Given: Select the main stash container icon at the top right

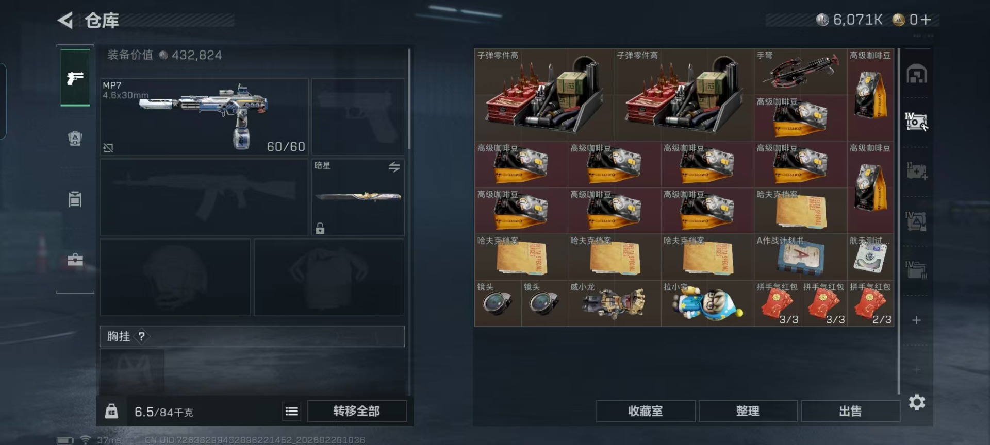Looking at the screenshot, I should pos(917,74).
